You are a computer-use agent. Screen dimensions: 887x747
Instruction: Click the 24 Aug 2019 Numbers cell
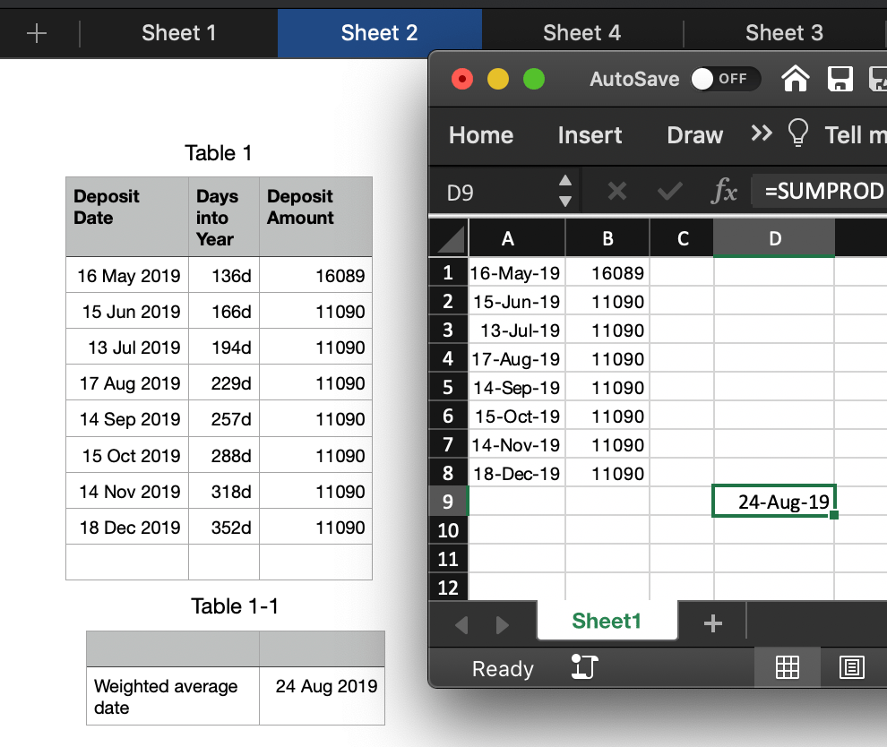tap(323, 696)
